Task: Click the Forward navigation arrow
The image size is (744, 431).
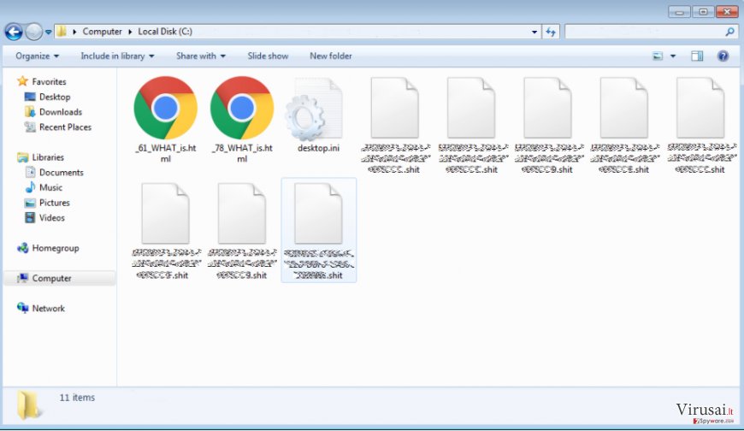Action: coord(33,32)
